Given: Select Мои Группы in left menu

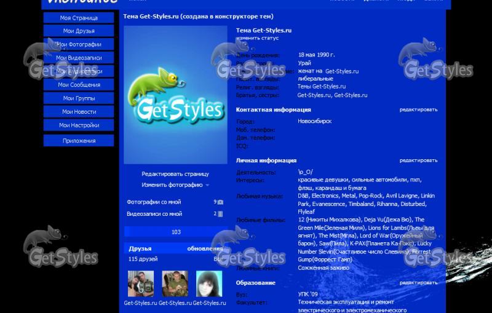Looking at the screenshot, I should [79, 98].
